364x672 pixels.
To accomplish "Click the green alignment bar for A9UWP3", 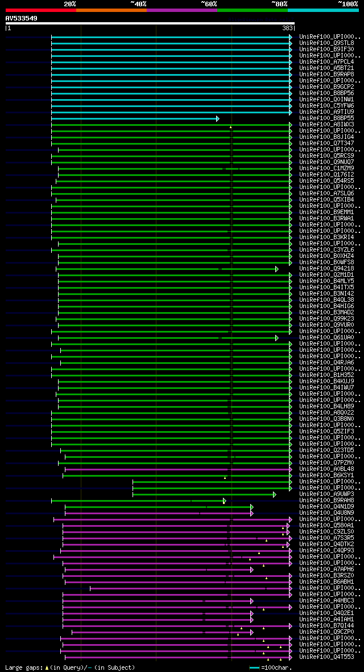I will pyautogui.click(x=204, y=494).
